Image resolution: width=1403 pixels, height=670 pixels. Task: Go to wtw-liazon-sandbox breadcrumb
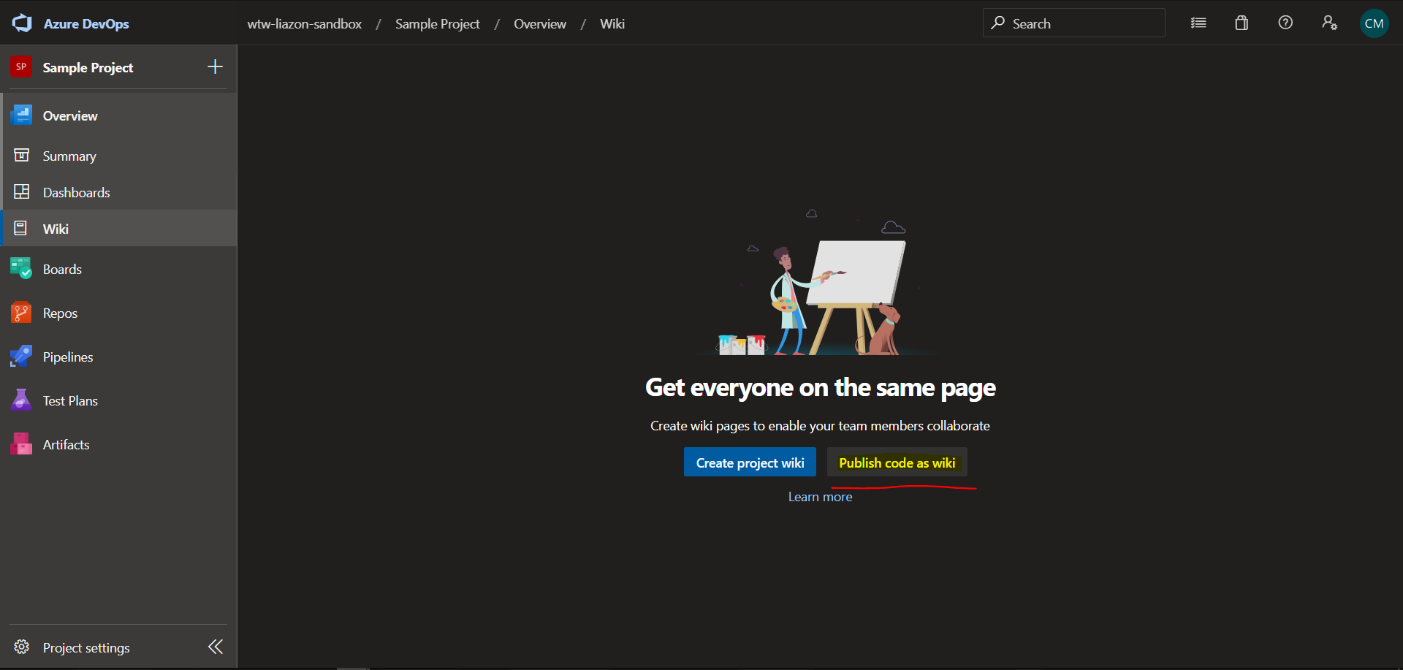click(x=304, y=23)
